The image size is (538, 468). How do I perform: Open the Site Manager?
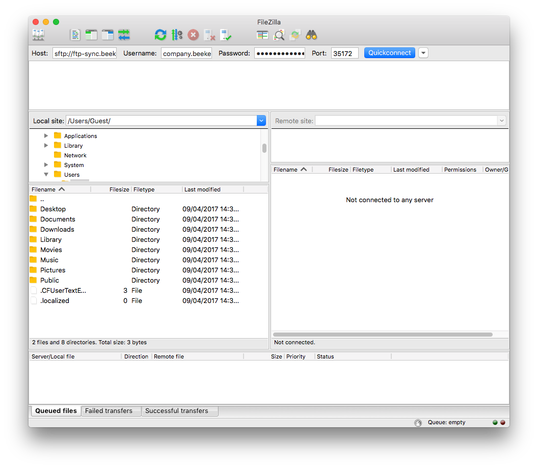tap(38, 35)
